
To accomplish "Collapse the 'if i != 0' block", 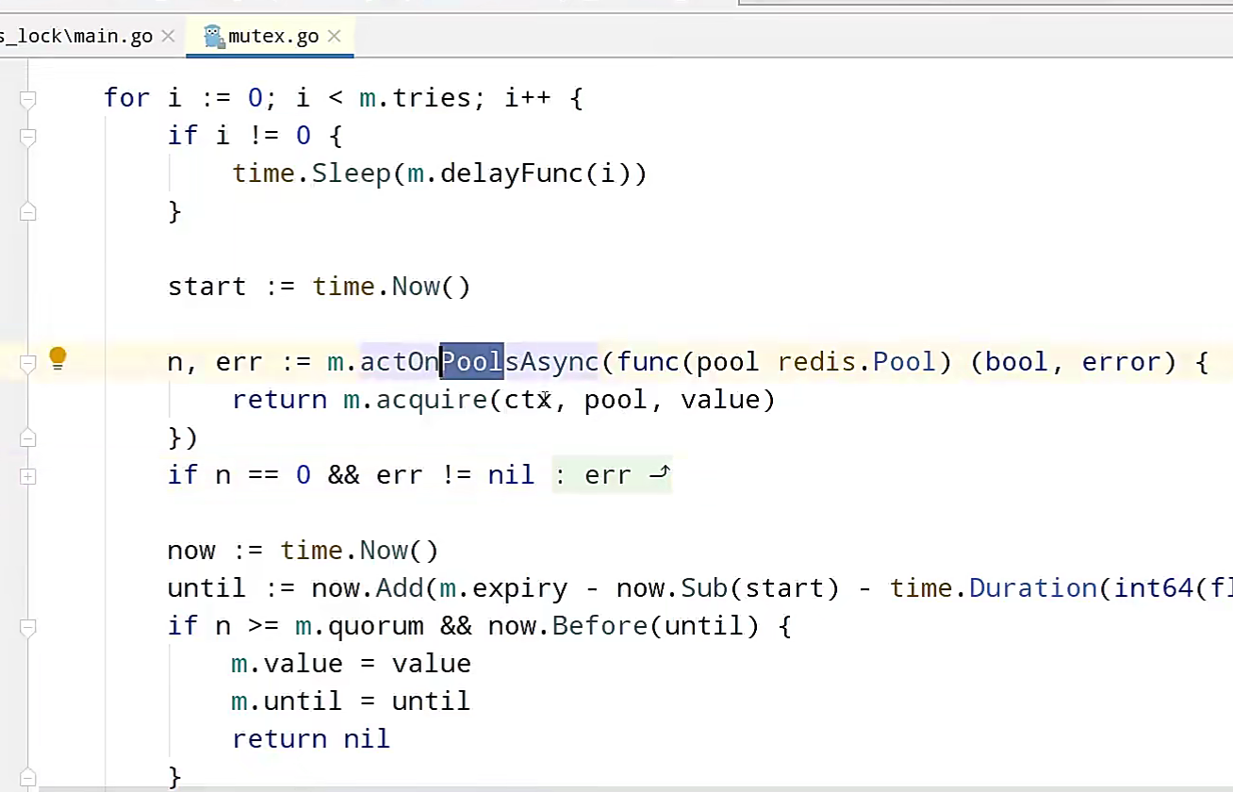I will click(28, 137).
